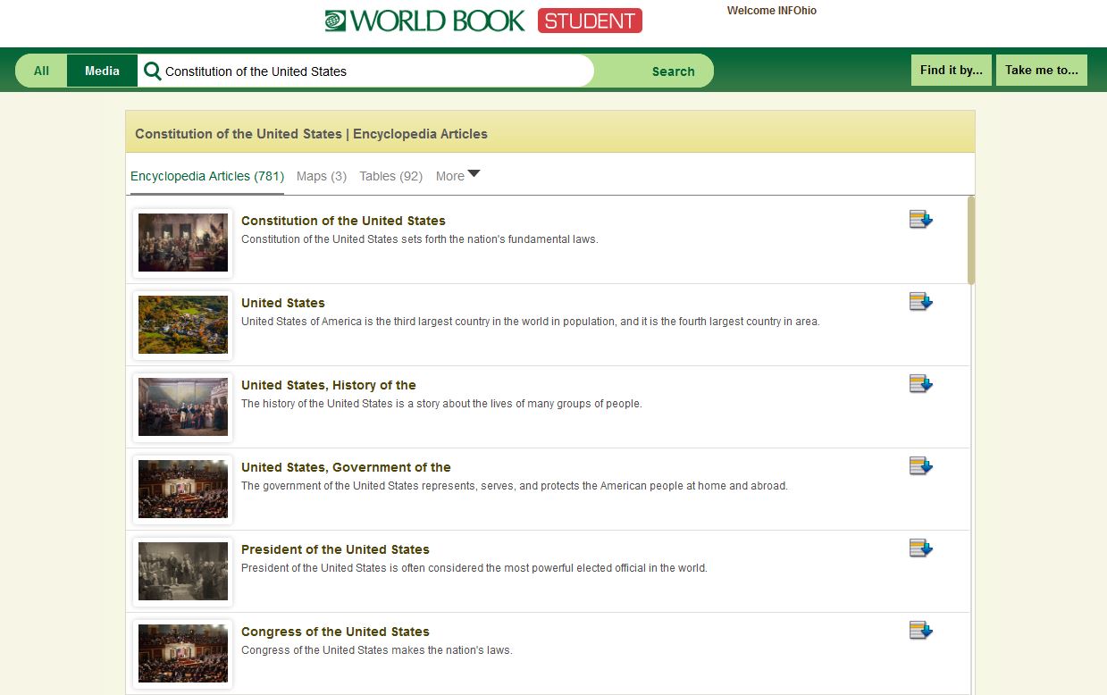Click save icon for President of the United States

(920, 548)
